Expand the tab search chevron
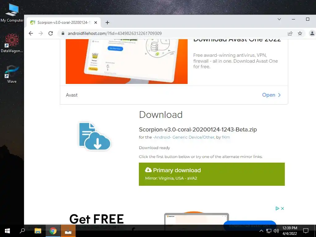Screen dimensions: 316x237 [x=279, y=19]
